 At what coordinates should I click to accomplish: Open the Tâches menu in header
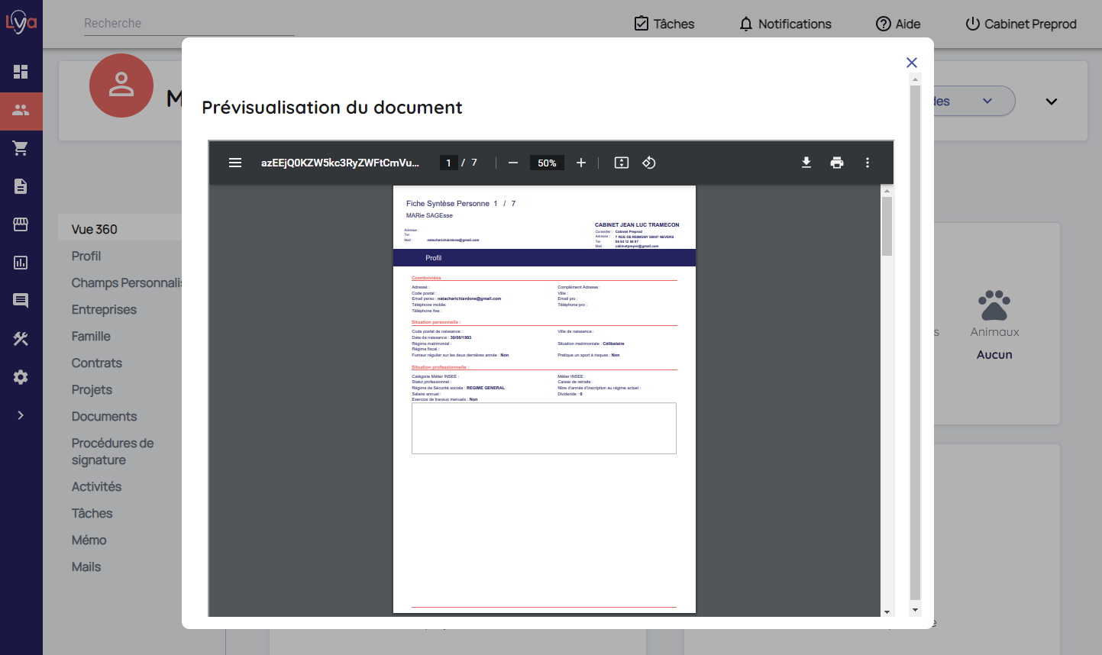664,24
